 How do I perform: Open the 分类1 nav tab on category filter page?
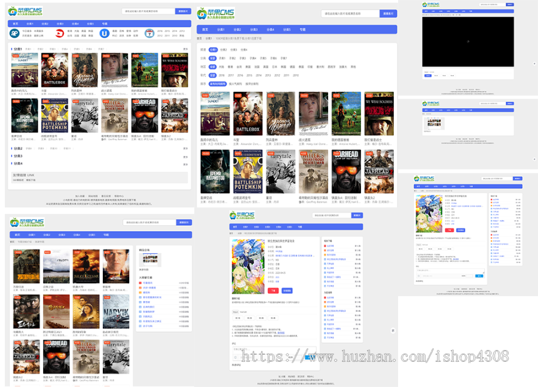pyautogui.click(x=221, y=29)
